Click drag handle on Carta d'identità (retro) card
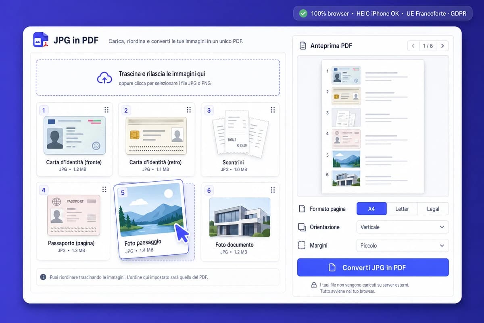 point(189,110)
